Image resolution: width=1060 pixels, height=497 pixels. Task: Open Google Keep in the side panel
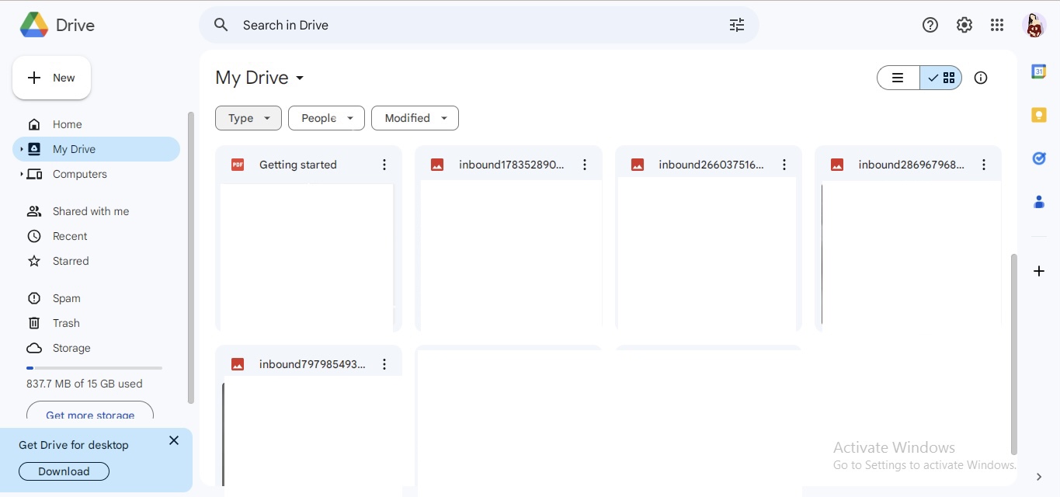point(1039,115)
